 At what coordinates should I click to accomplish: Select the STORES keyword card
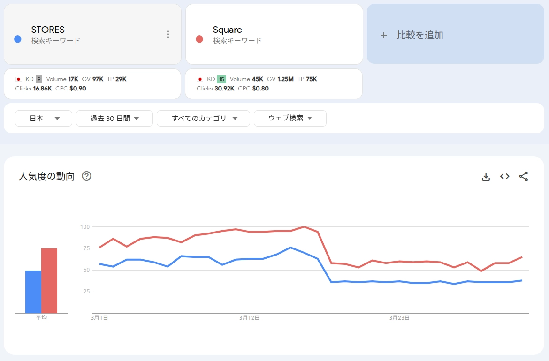[92, 34]
